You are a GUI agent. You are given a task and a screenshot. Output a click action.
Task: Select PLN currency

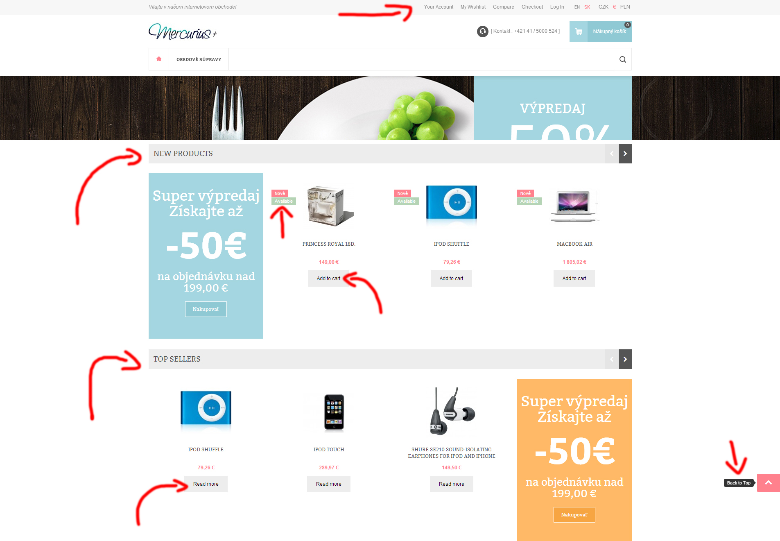pyautogui.click(x=625, y=7)
